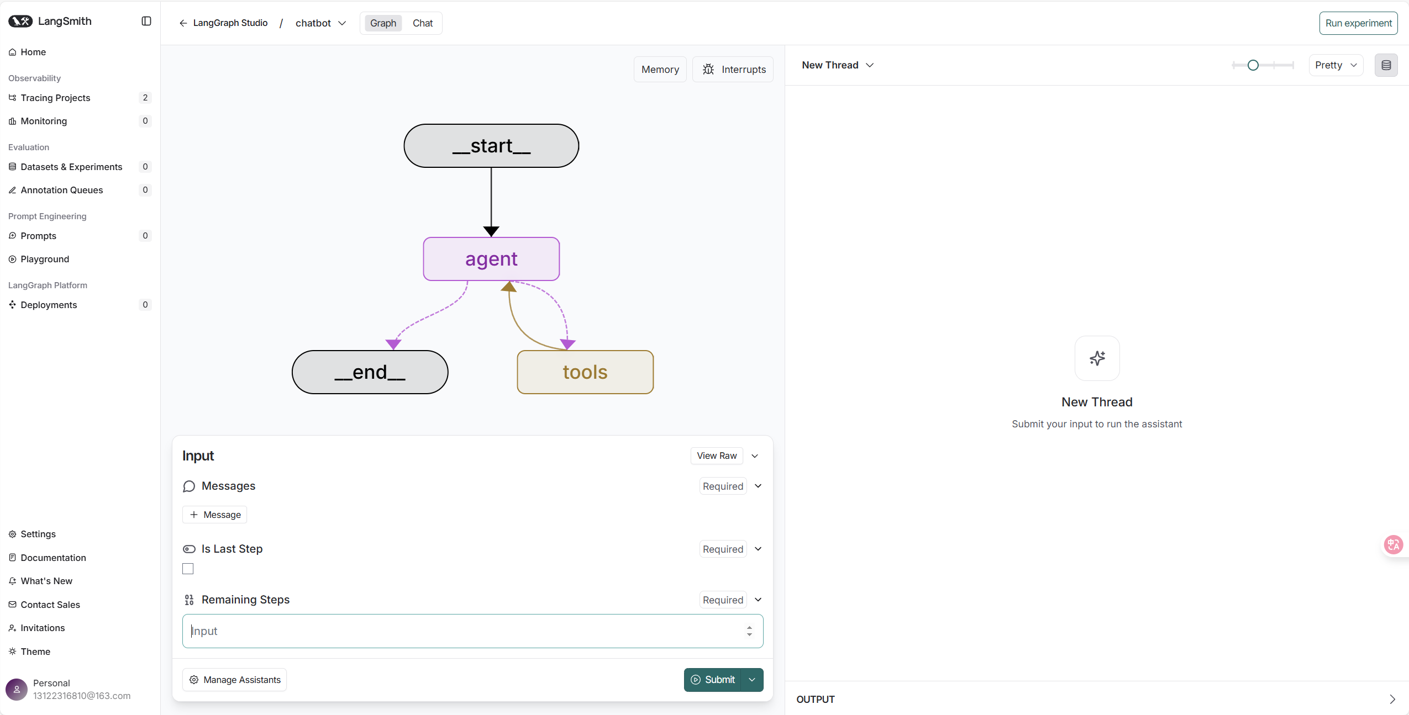Click the sparkle New Thread icon

click(x=1097, y=358)
